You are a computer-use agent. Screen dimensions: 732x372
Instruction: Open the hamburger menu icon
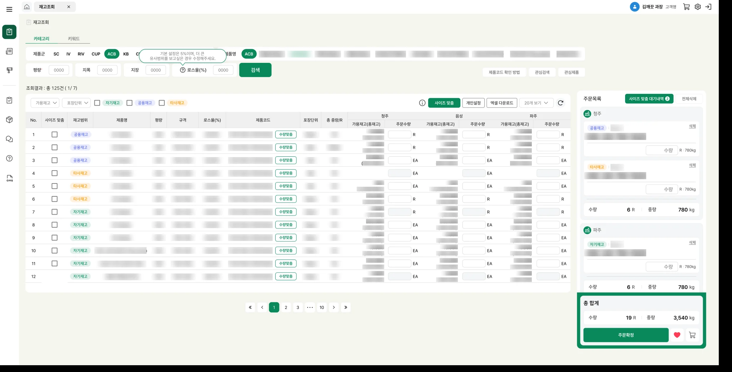click(9, 9)
